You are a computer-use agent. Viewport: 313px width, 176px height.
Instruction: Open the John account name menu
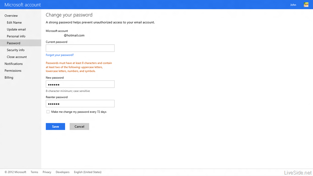pos(293,5)
